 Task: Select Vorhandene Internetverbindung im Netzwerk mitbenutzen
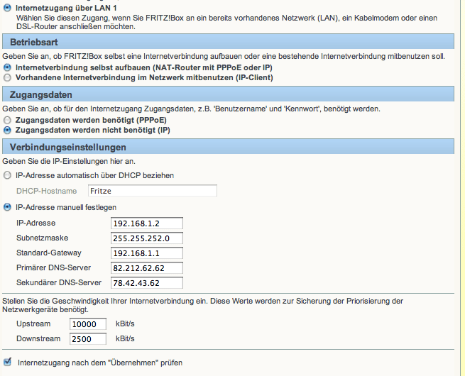click(7, 77)
